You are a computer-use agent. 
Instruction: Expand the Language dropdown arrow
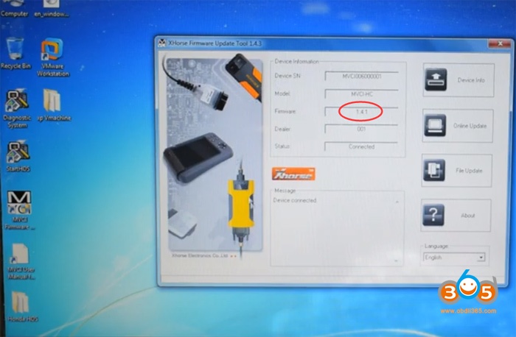coord(481,258)
